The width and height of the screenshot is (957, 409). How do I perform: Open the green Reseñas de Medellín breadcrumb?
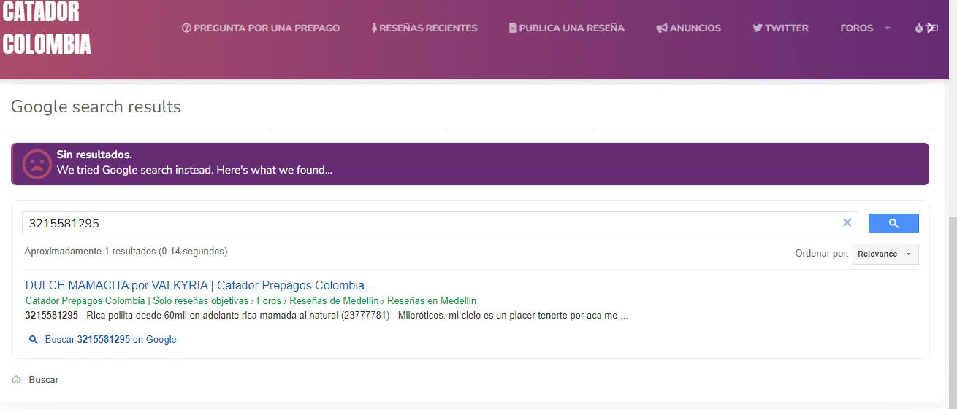[334, 301]
